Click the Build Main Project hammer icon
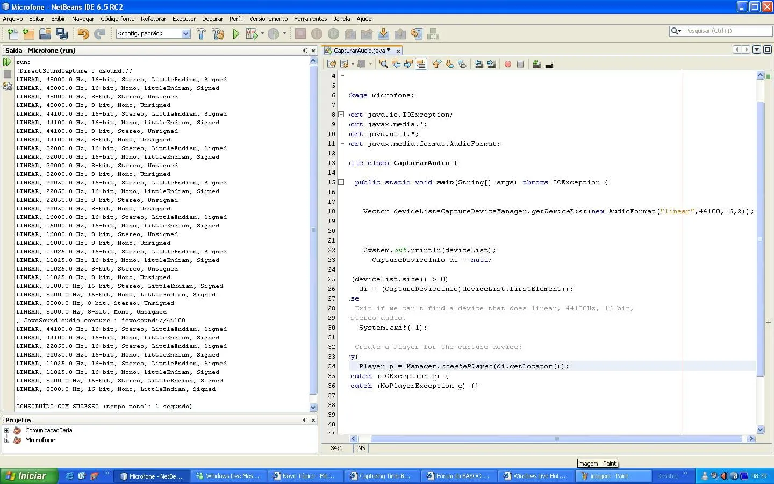This screenshot has height=484, width=774. point(201,34)
